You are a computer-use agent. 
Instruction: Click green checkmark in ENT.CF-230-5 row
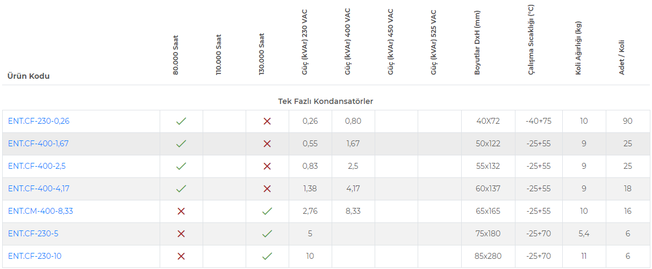(x=267, y=234)
